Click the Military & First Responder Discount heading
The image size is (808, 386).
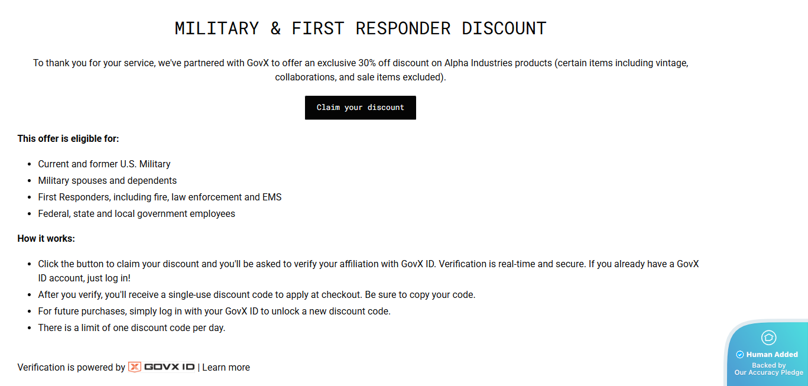coord(360,28)
